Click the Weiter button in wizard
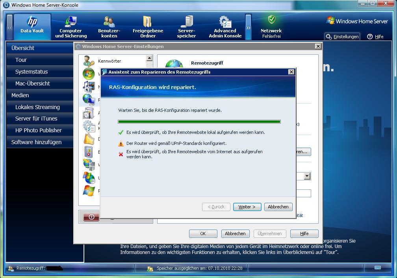 click(247, 207)
